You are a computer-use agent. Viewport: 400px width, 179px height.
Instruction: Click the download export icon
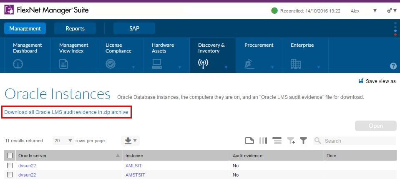pos(128,141)
